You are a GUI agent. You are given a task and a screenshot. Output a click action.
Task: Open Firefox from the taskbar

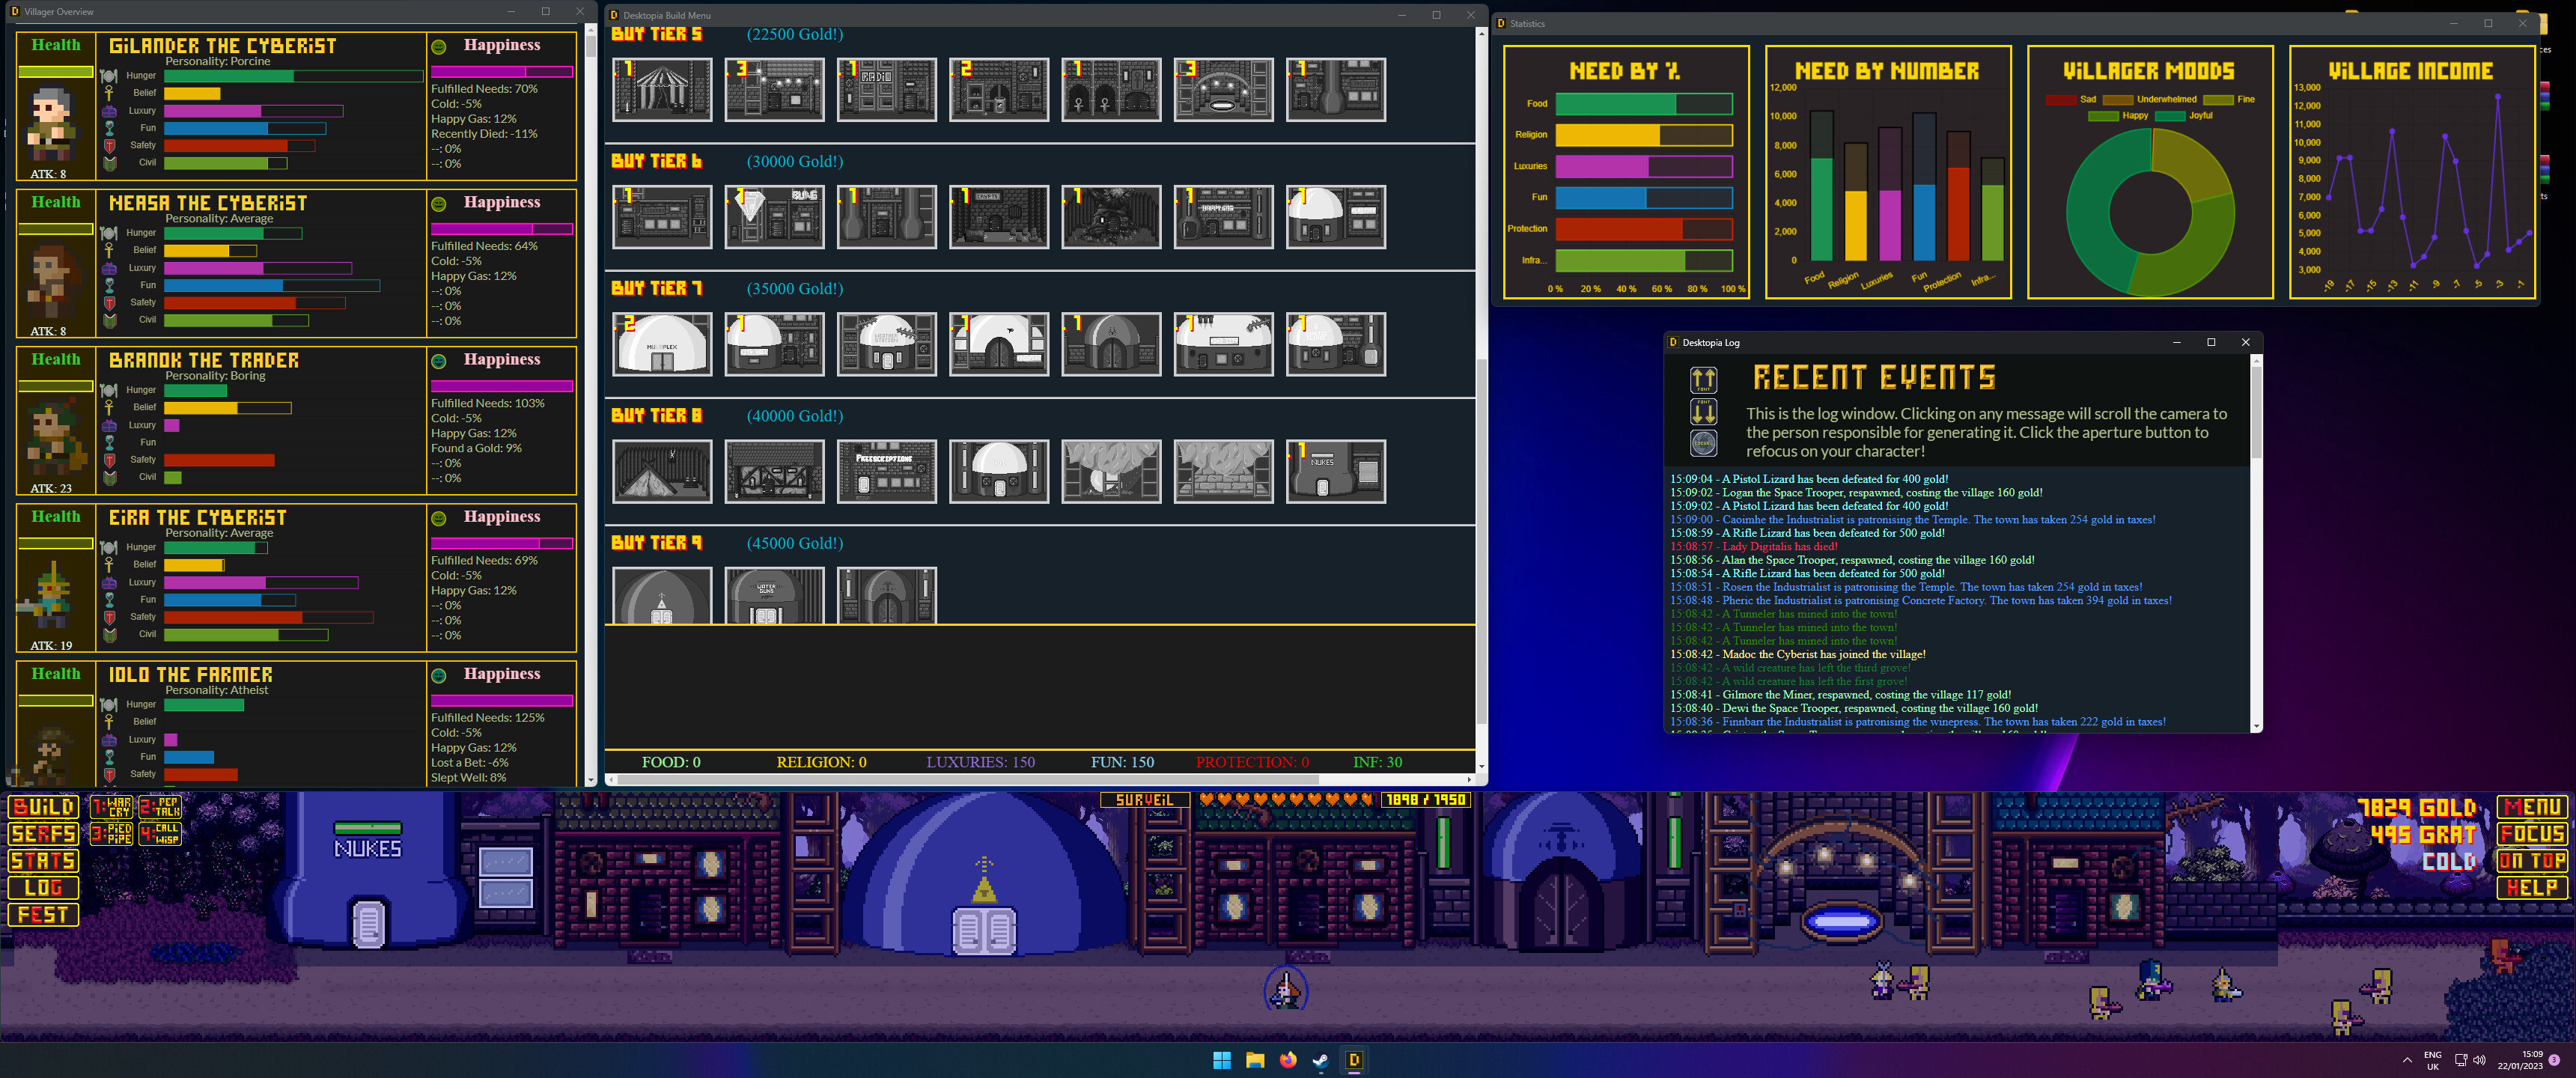tap(1288, 1060)
